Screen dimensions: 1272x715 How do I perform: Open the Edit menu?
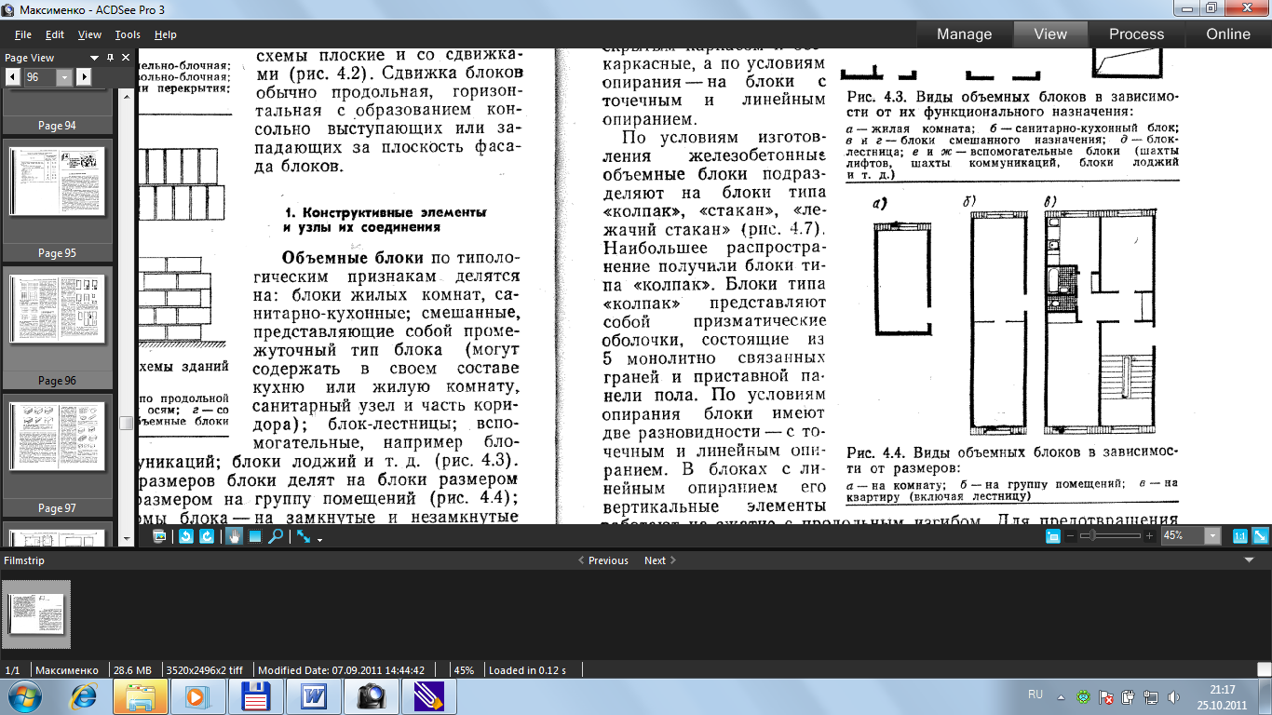55,34
